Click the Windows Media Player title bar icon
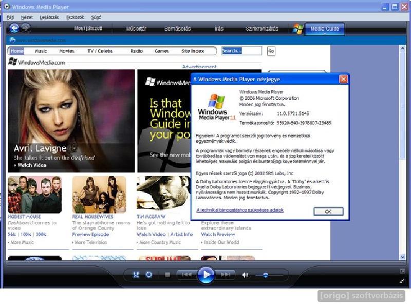411x308 pixels. tap(7, 7)
